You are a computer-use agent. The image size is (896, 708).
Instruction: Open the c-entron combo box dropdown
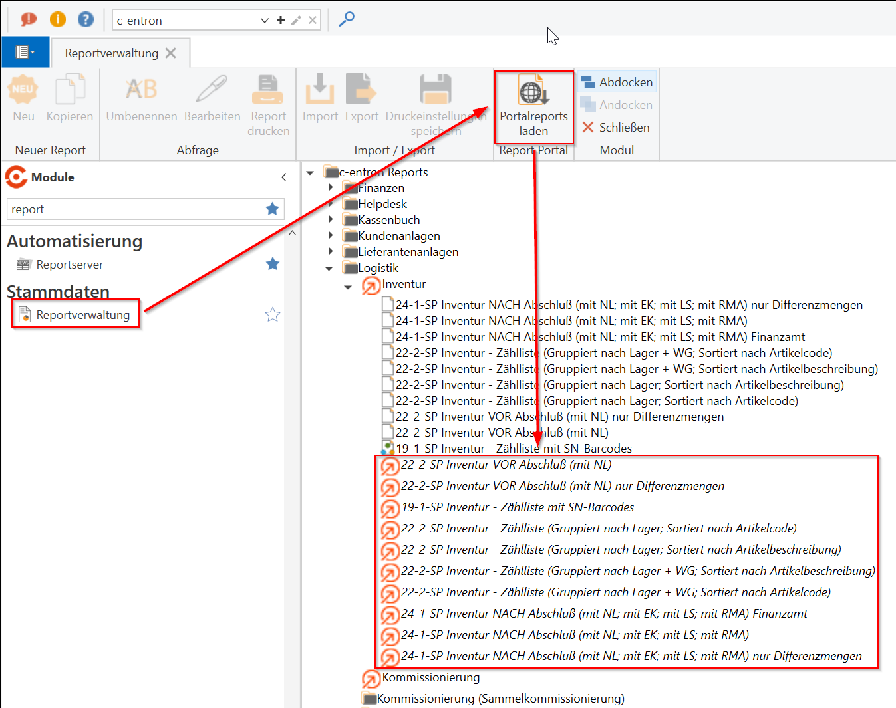[x=264, y=21]
